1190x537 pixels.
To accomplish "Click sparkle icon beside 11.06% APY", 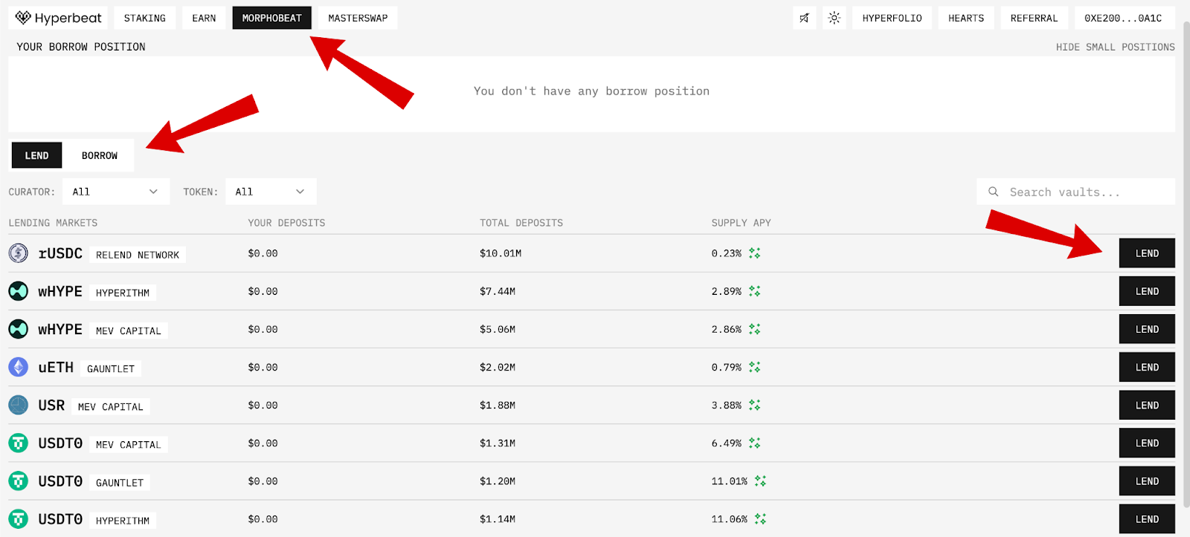I will [760, 519].
